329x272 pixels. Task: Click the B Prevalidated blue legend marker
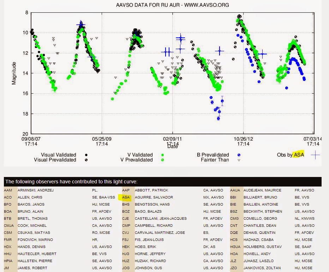click(x=239, y=155)
